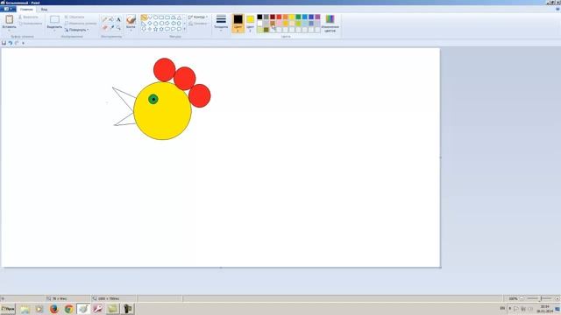Screen dimensions: 561x315
Task: Open the Edit colors dialog button
Action: tap(330, 24)
